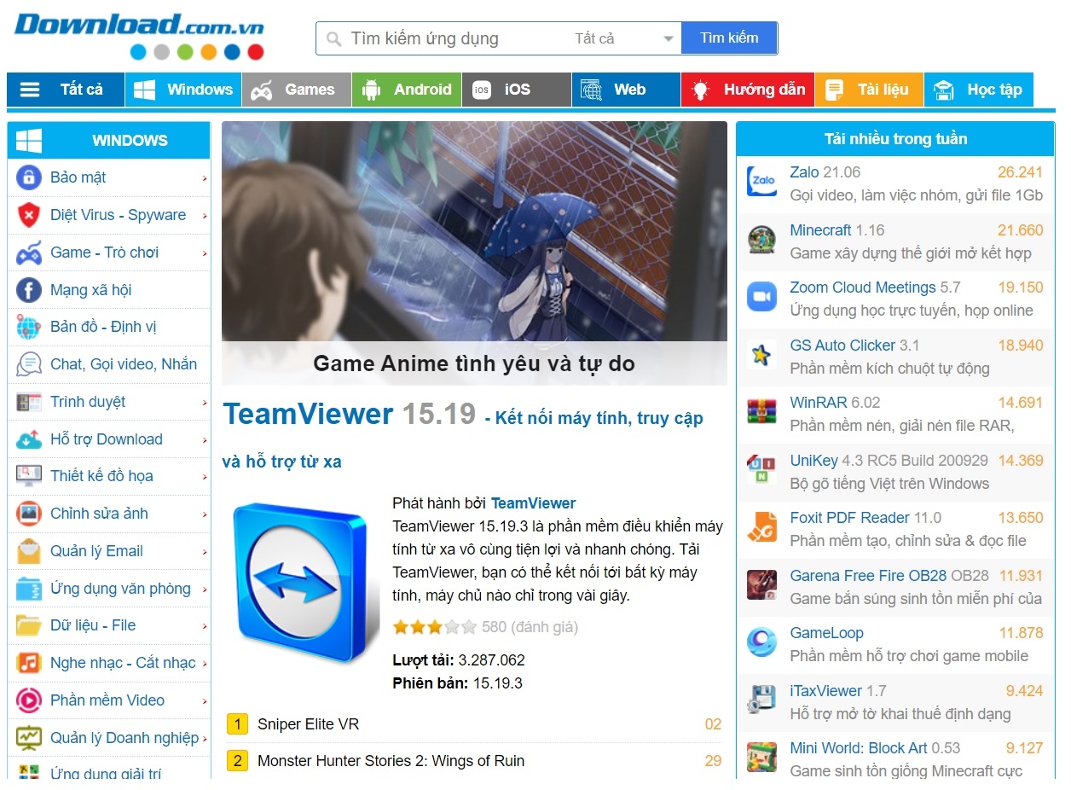This screenshot has height=790, width=1071.
Task: Click the Game Anime banner image
Action: click(474, 253)
